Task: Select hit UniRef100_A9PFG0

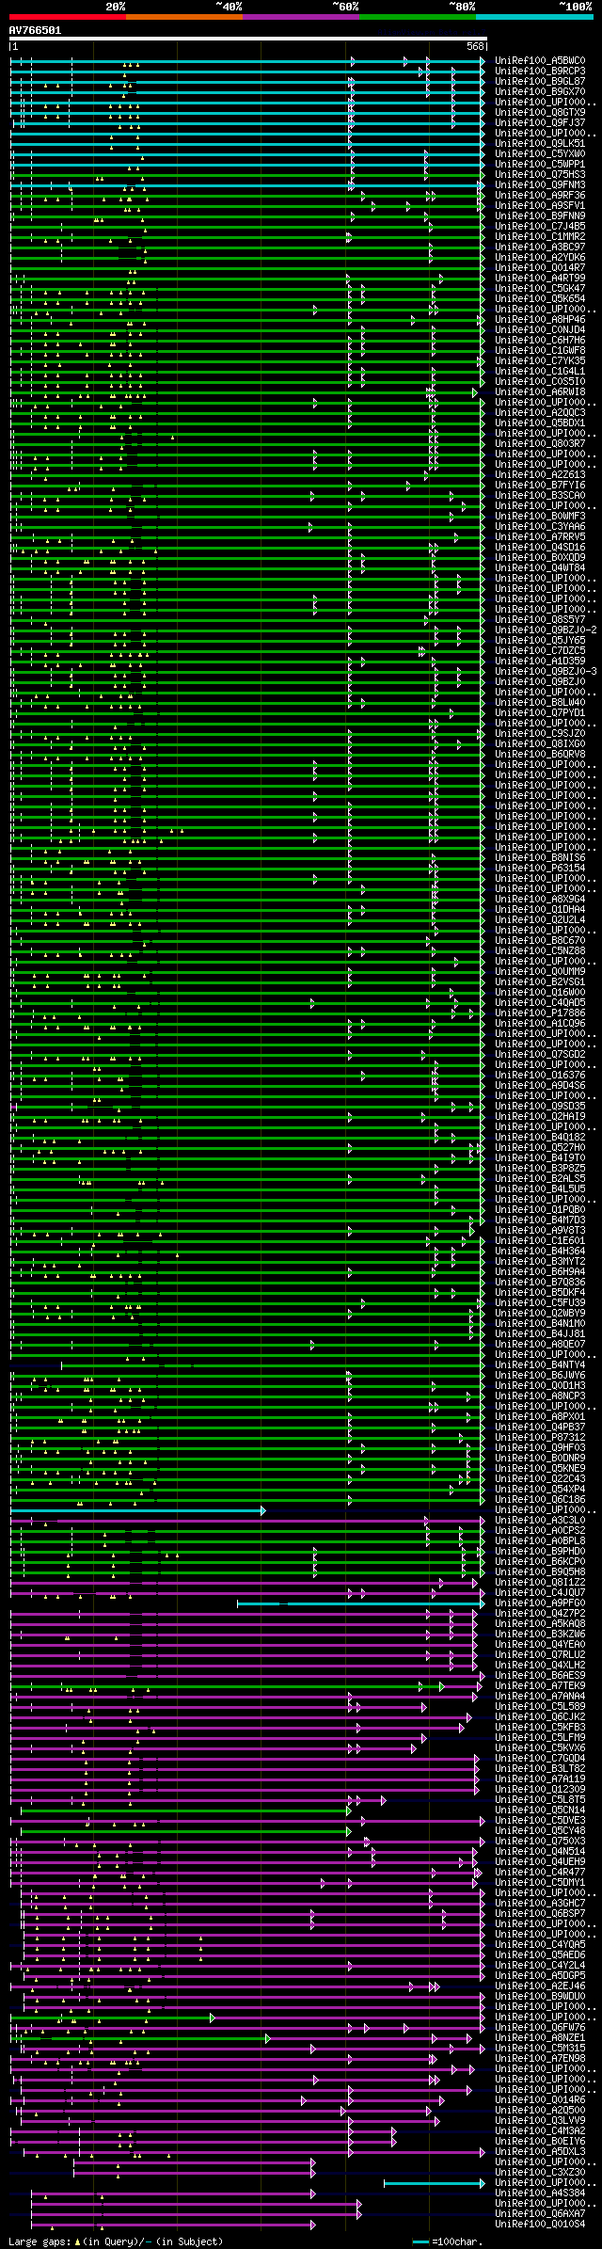Action: tap(540, 1603)
